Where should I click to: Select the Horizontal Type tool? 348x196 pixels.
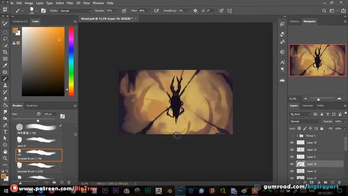coord(5,132)
